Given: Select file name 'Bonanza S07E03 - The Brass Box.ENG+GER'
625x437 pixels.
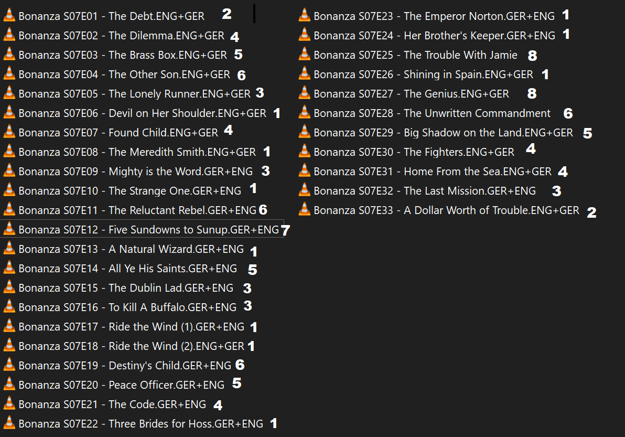Looking at the screenshot, I should 123,55.
